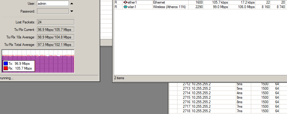Click the bandwidth test traffic graph

(38, 61)
